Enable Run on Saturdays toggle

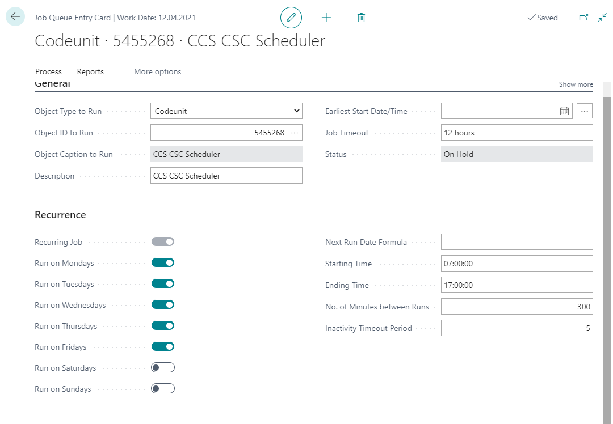163,368
